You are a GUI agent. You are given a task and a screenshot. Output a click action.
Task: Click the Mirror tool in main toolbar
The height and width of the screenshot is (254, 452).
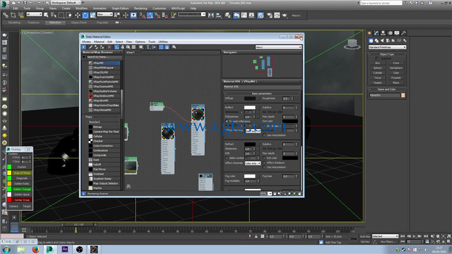[x=211, y=15]
